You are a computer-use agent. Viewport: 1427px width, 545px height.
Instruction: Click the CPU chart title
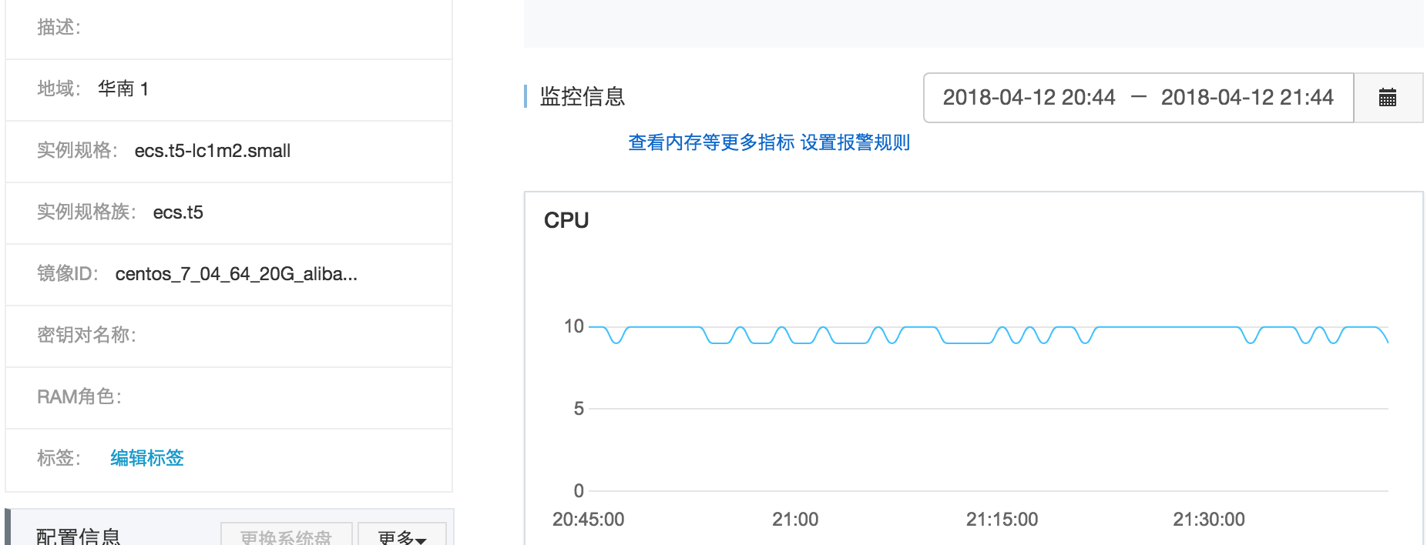pyautogui.click(x=566, y=221)
